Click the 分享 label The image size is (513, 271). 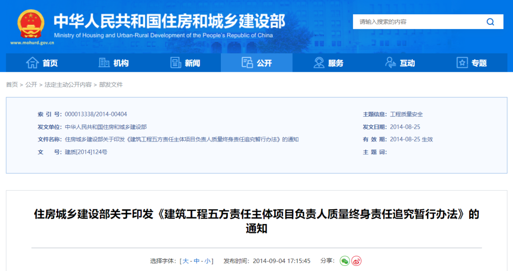pos(327,261)
